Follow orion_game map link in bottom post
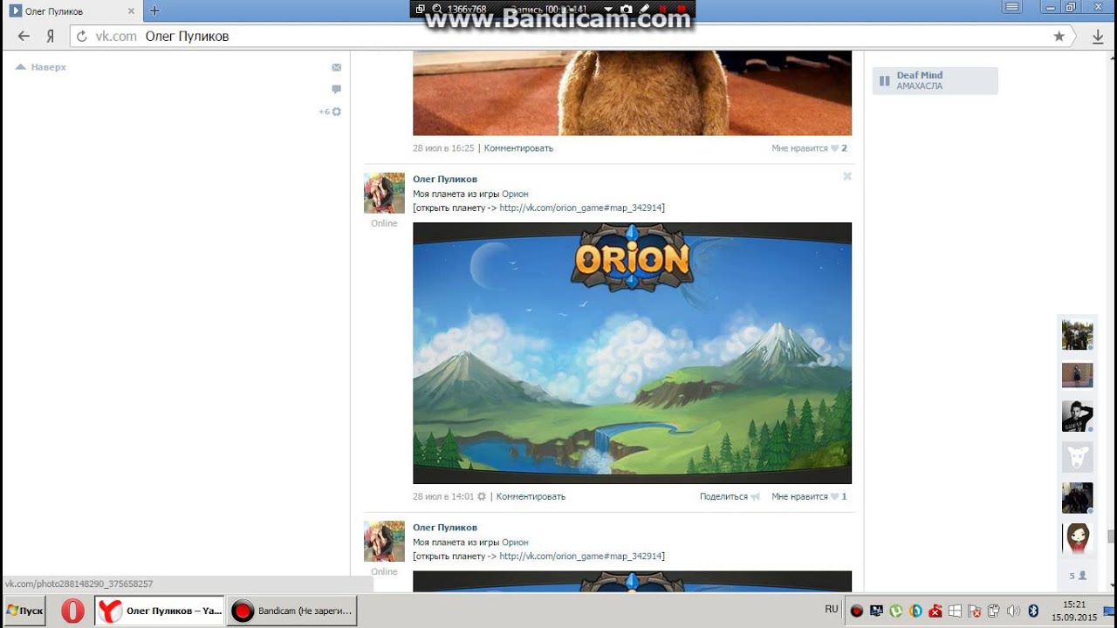The height and width of the screenshot is (628, 1117). tap(580, 556)
